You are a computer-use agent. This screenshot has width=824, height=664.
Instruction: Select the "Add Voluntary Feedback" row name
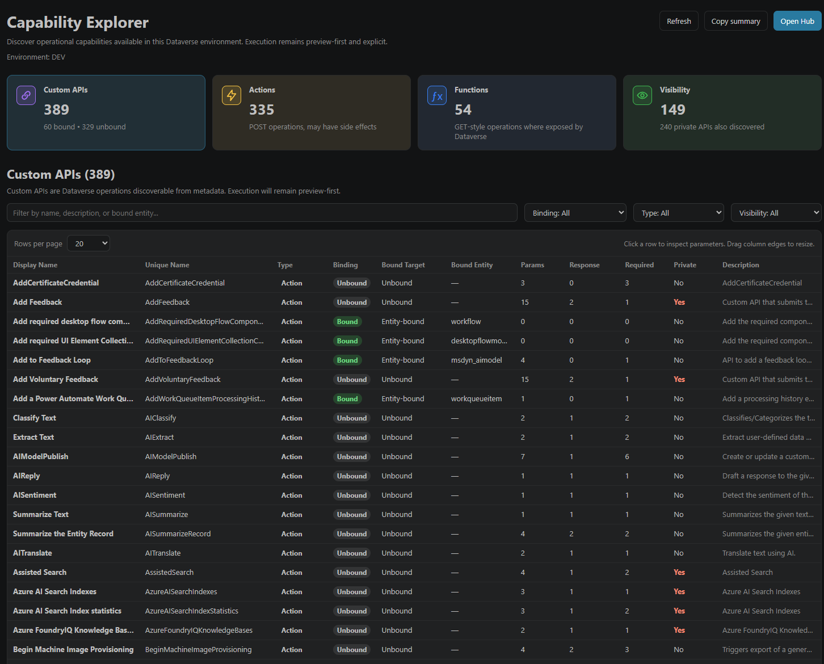point(56,380)
